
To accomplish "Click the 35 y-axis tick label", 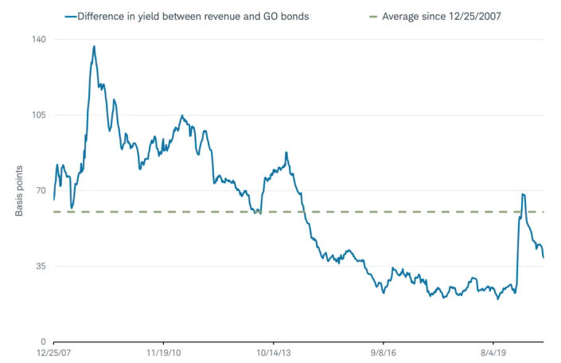I will pyautogui.click(x=41, y=266).
